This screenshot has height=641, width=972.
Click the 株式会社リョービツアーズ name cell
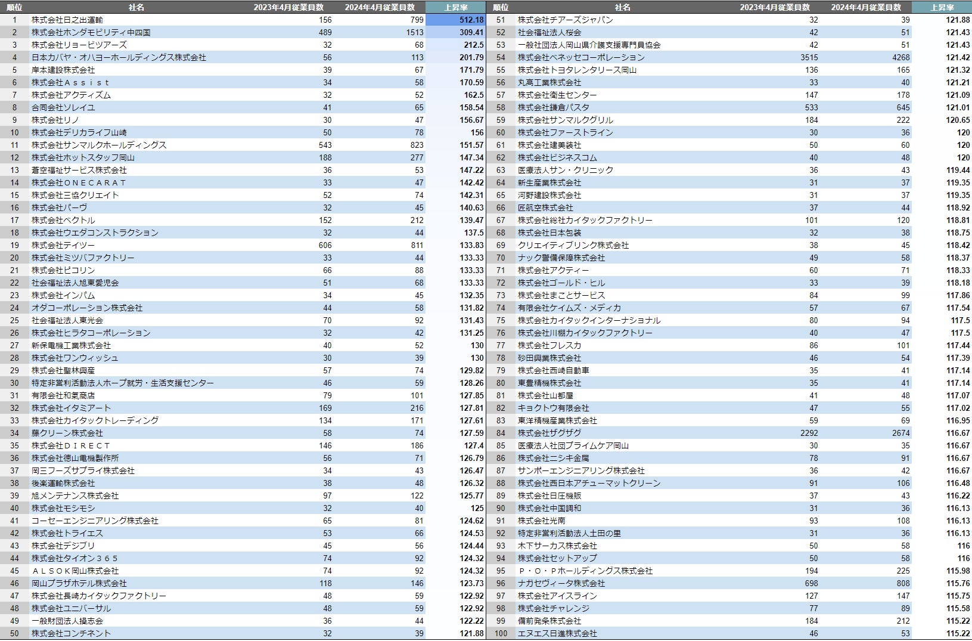click(79, 45)
